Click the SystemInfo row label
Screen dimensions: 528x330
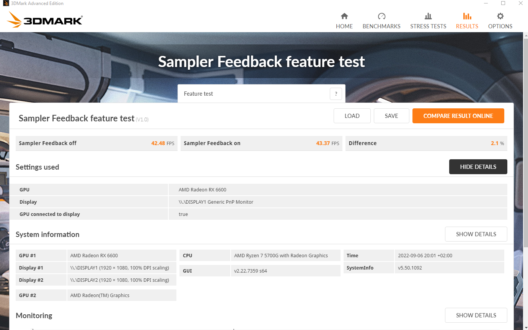tap(360, 268)
